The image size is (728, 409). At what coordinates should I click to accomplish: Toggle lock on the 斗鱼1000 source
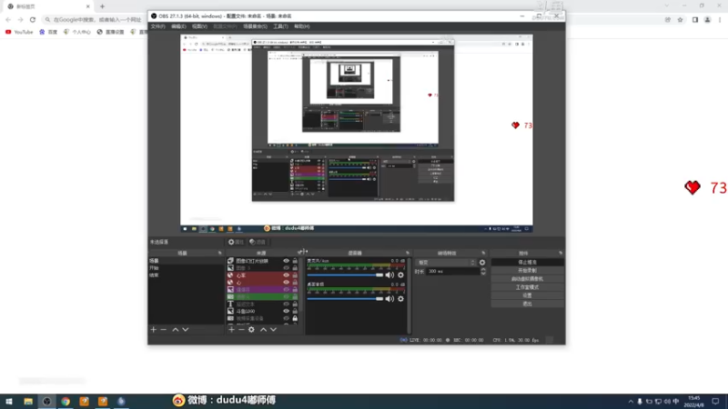(x=295, y=311)
